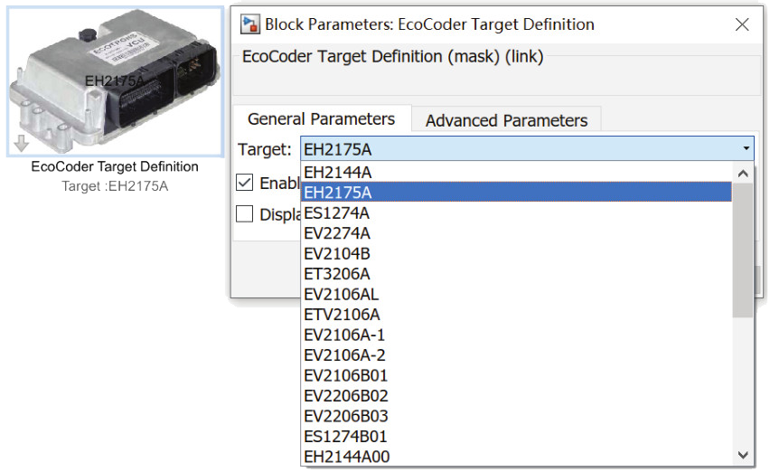Click the down arrow on the ECU block image

(x=21, y=144)
